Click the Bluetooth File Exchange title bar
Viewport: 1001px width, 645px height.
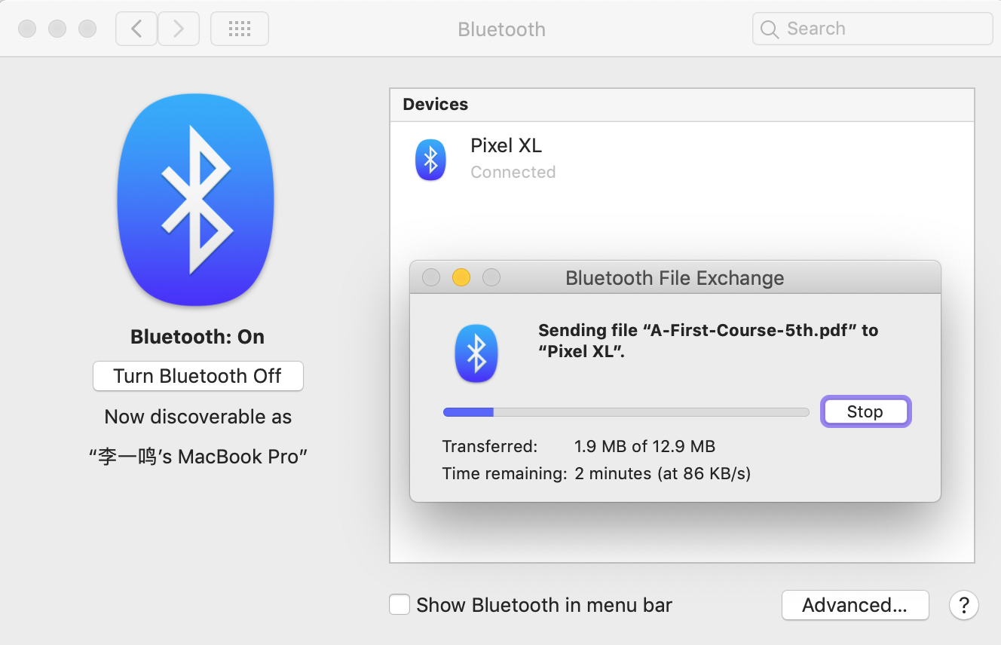[675, 278]
